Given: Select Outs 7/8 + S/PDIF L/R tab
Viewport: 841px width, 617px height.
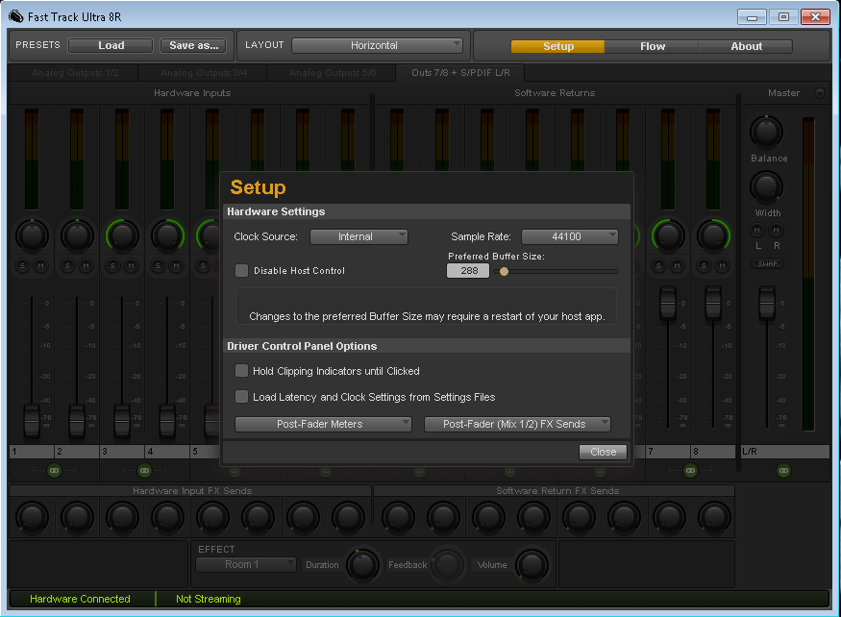Looking at the screenshot, I should point(460,72).
